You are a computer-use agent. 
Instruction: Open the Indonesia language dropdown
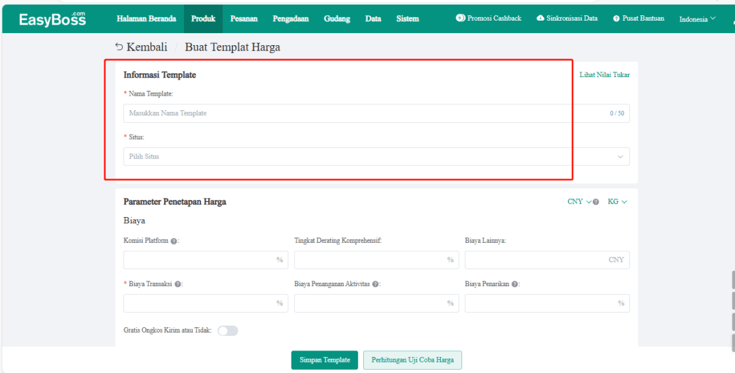698,19
